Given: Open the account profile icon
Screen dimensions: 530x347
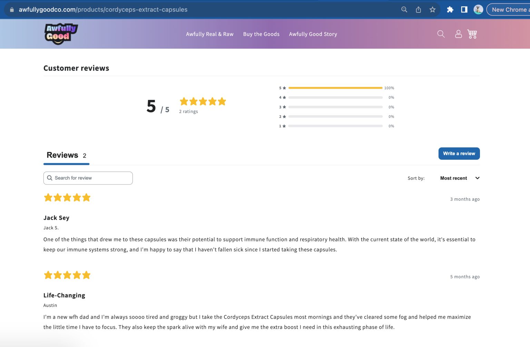Looking at the screenshot, I should [458, 34].
